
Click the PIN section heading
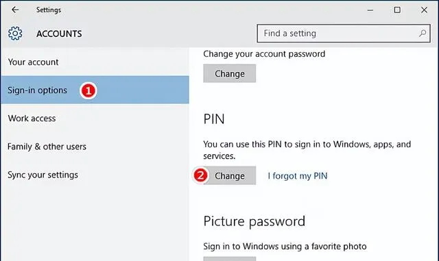214,119
